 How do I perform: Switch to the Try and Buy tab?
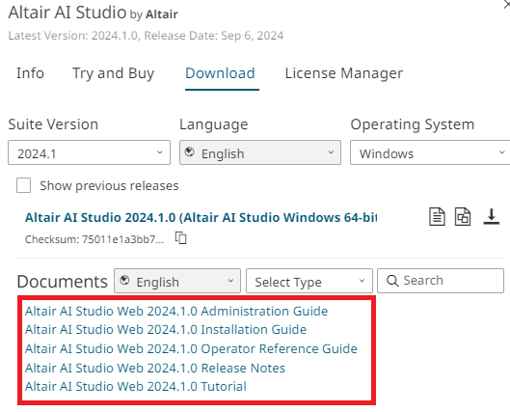[113, 74]
